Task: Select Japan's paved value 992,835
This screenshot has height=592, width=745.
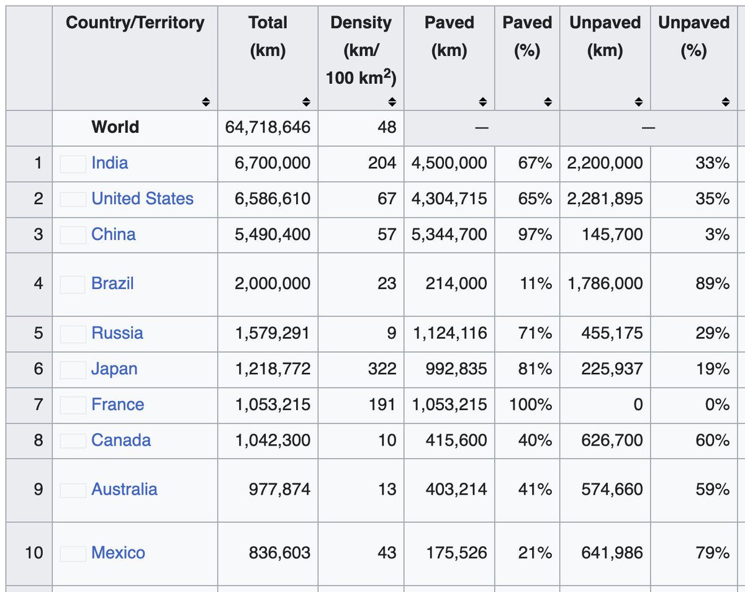Action: pos(456,369)
